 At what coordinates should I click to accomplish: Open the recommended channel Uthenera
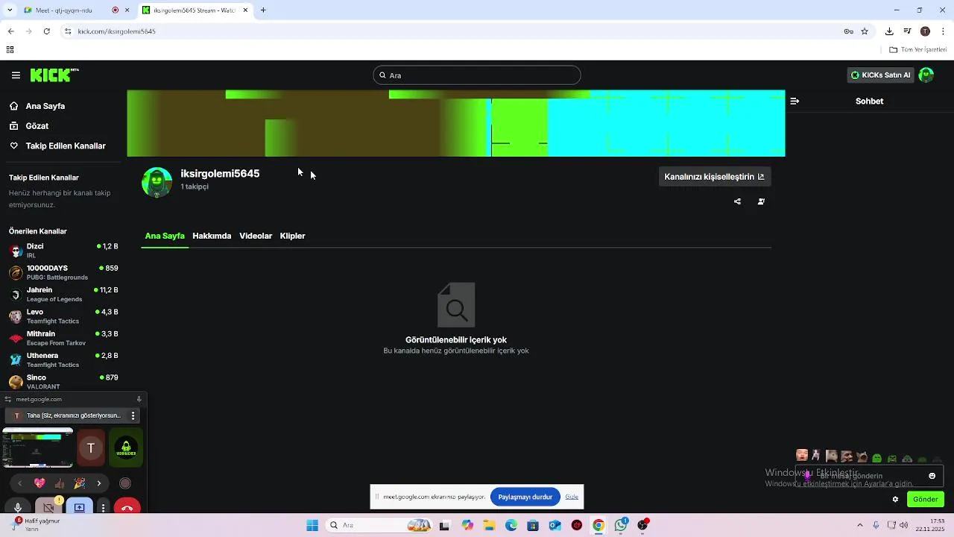(x=63, y=359)
